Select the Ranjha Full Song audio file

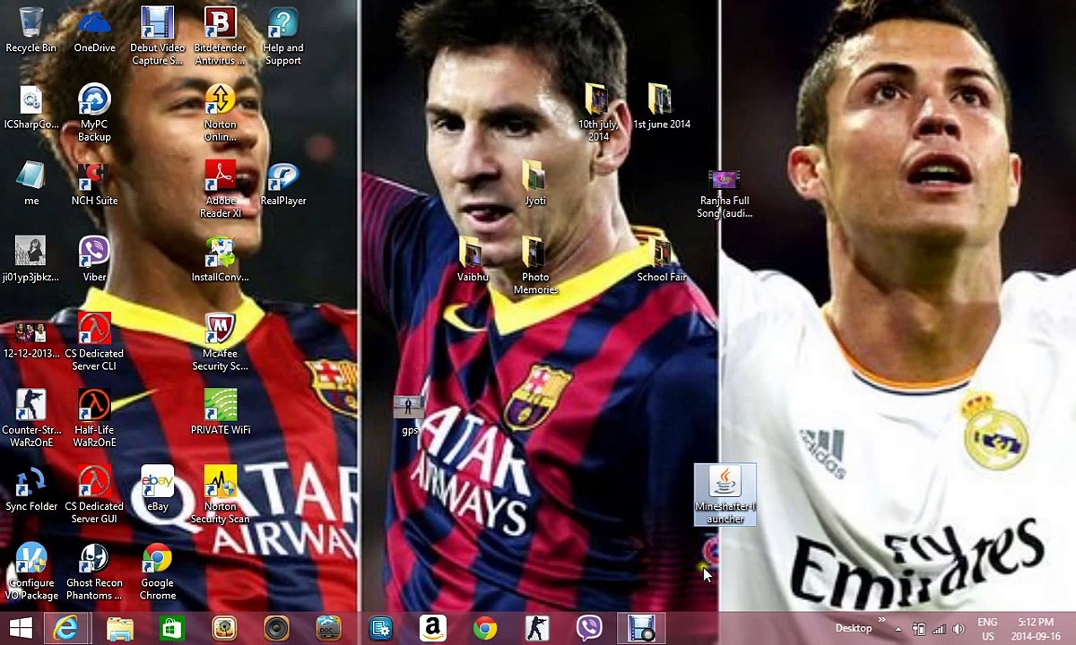725,193
